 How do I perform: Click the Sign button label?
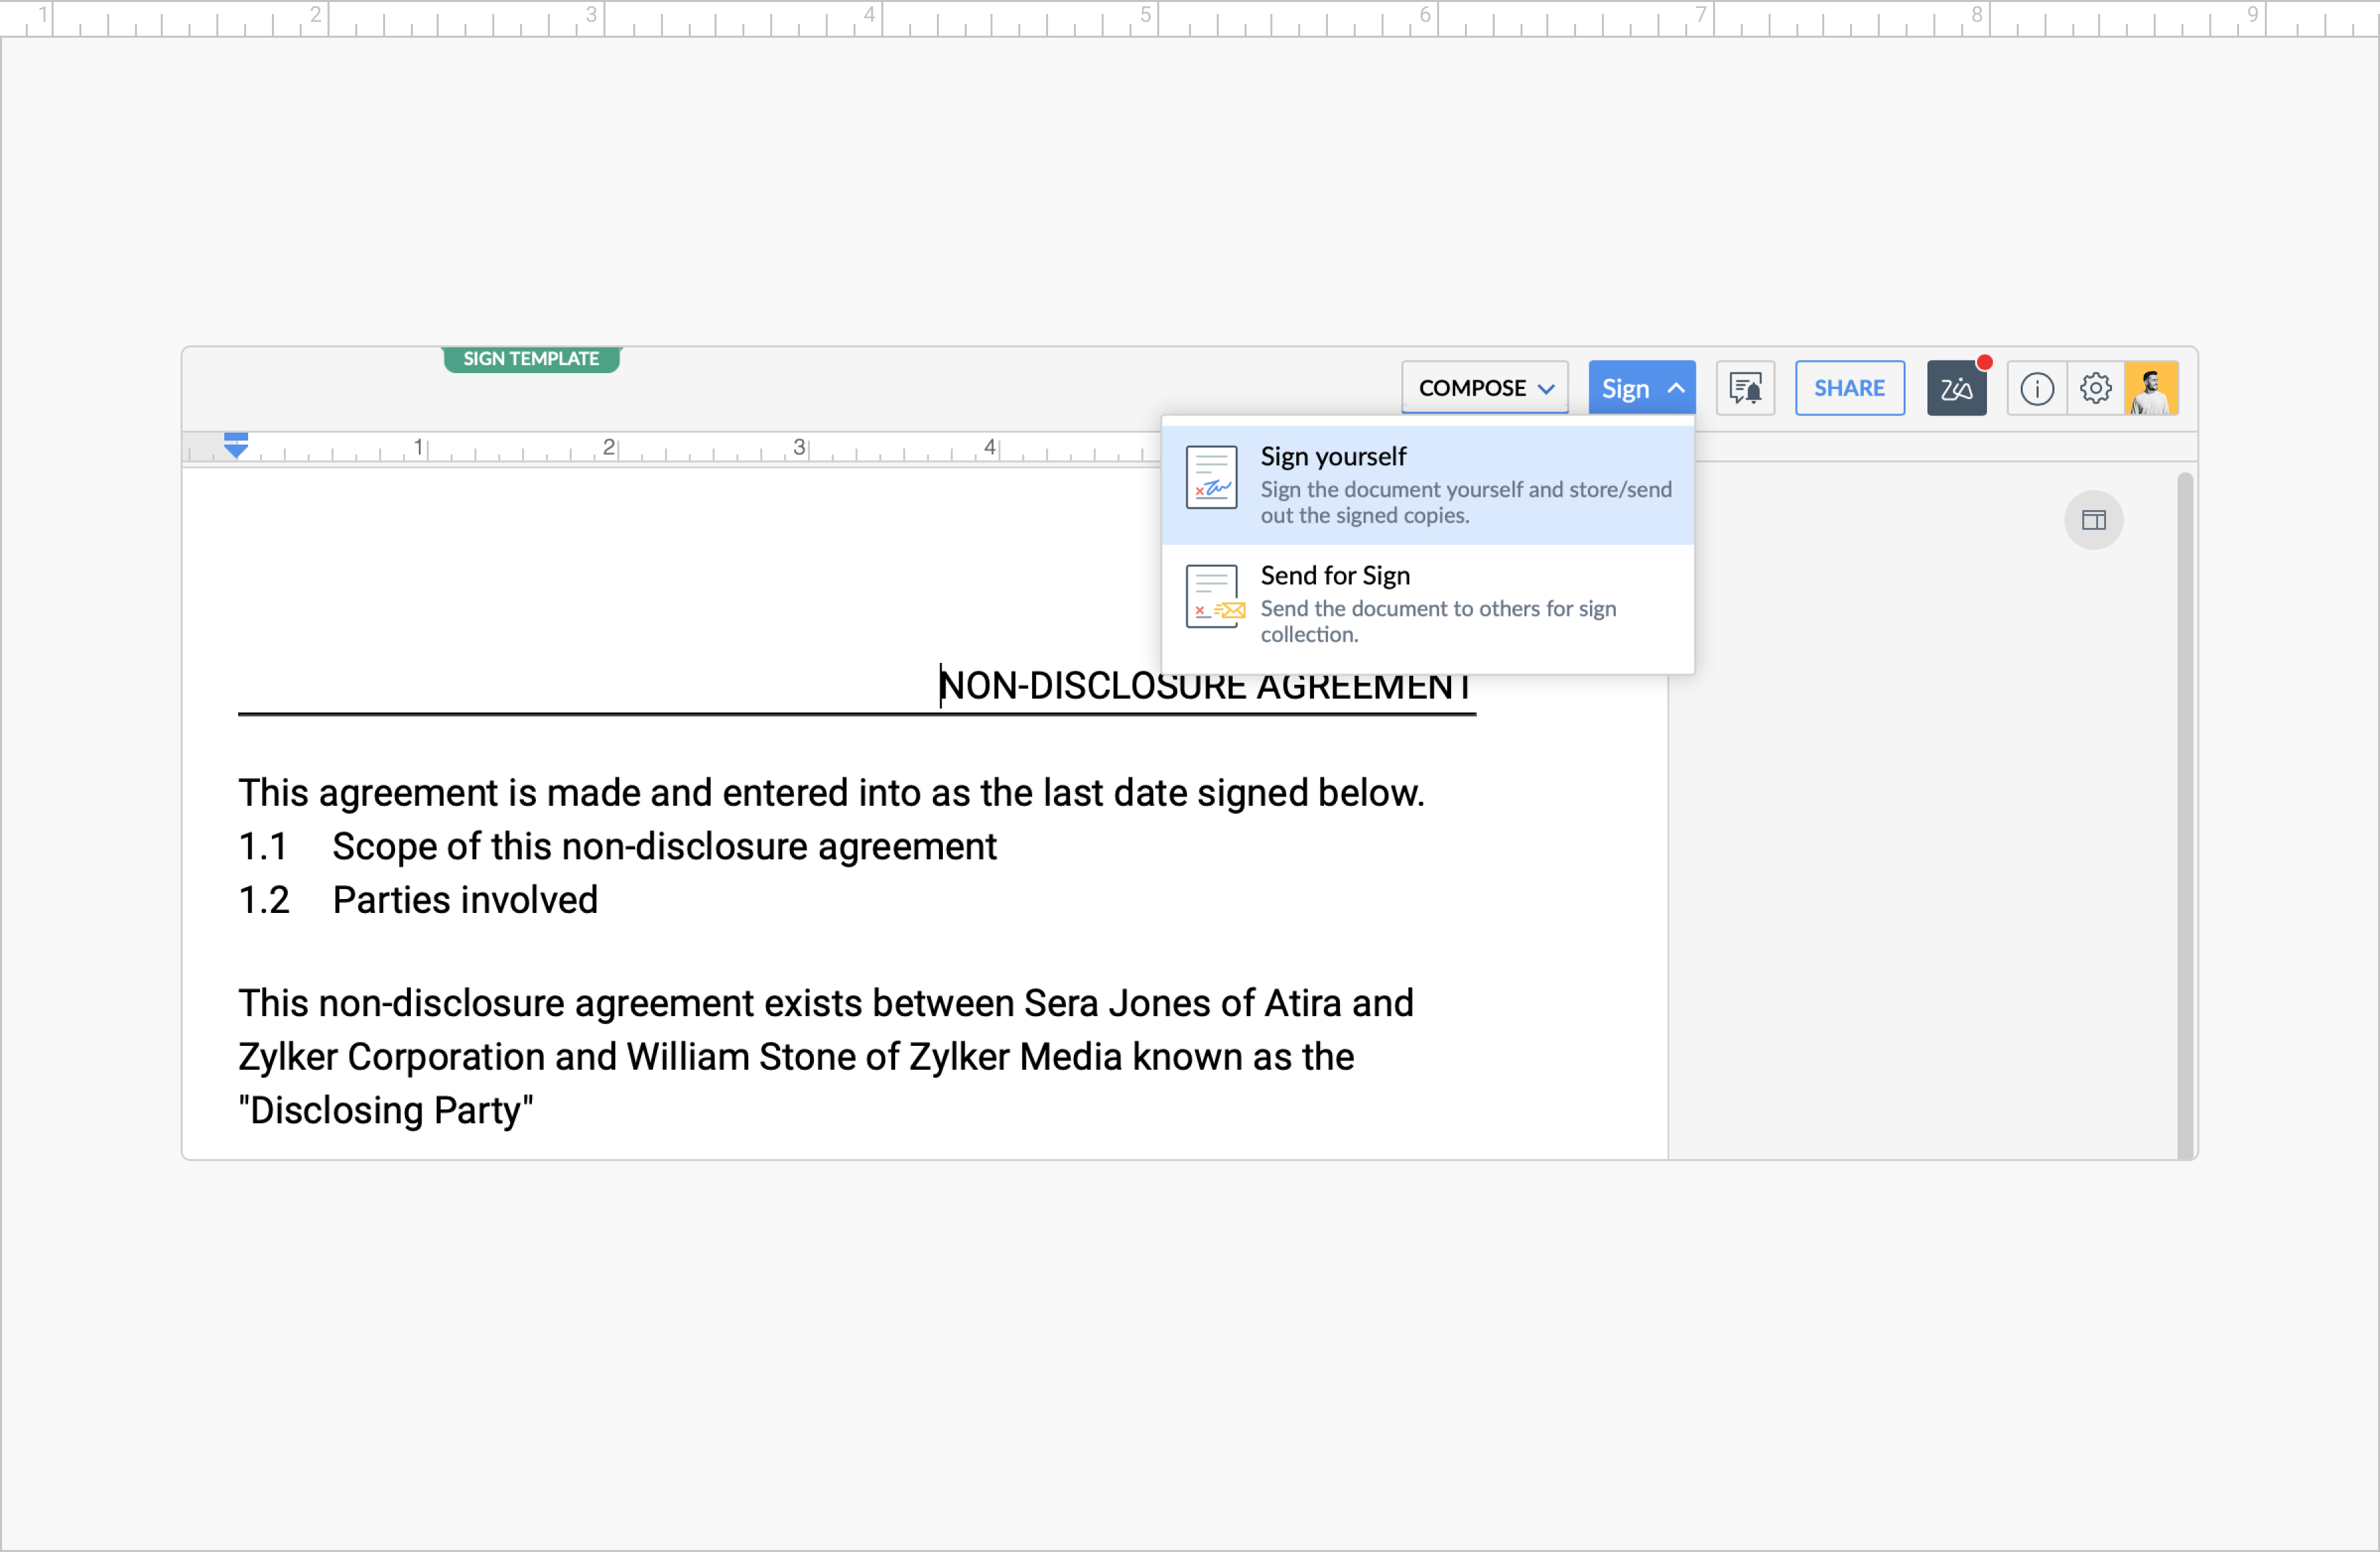pyautogui.click(x=1625, y=388)
